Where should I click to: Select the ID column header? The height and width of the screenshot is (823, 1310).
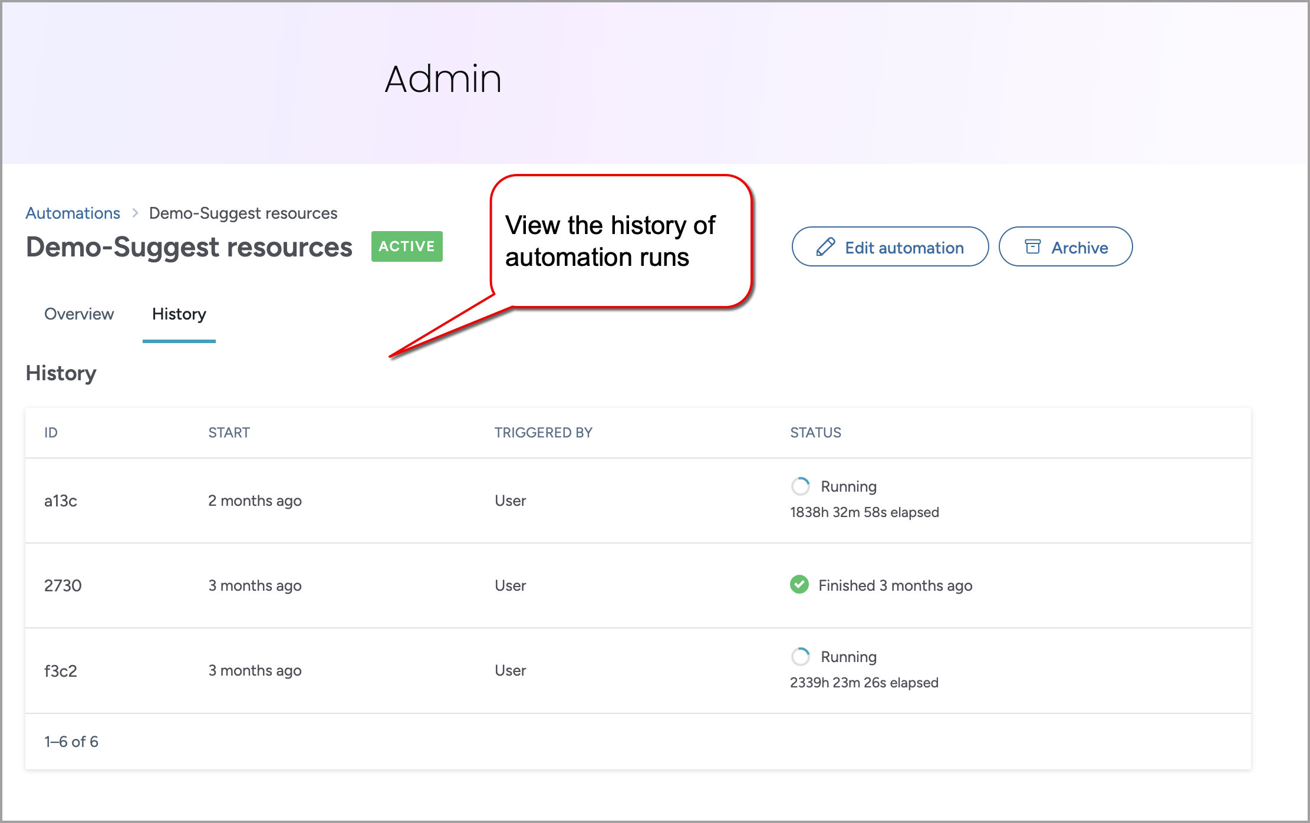coord(51,432)
